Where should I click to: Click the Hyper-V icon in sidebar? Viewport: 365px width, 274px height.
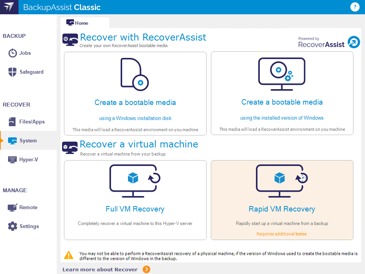click(x=12, y=160)
